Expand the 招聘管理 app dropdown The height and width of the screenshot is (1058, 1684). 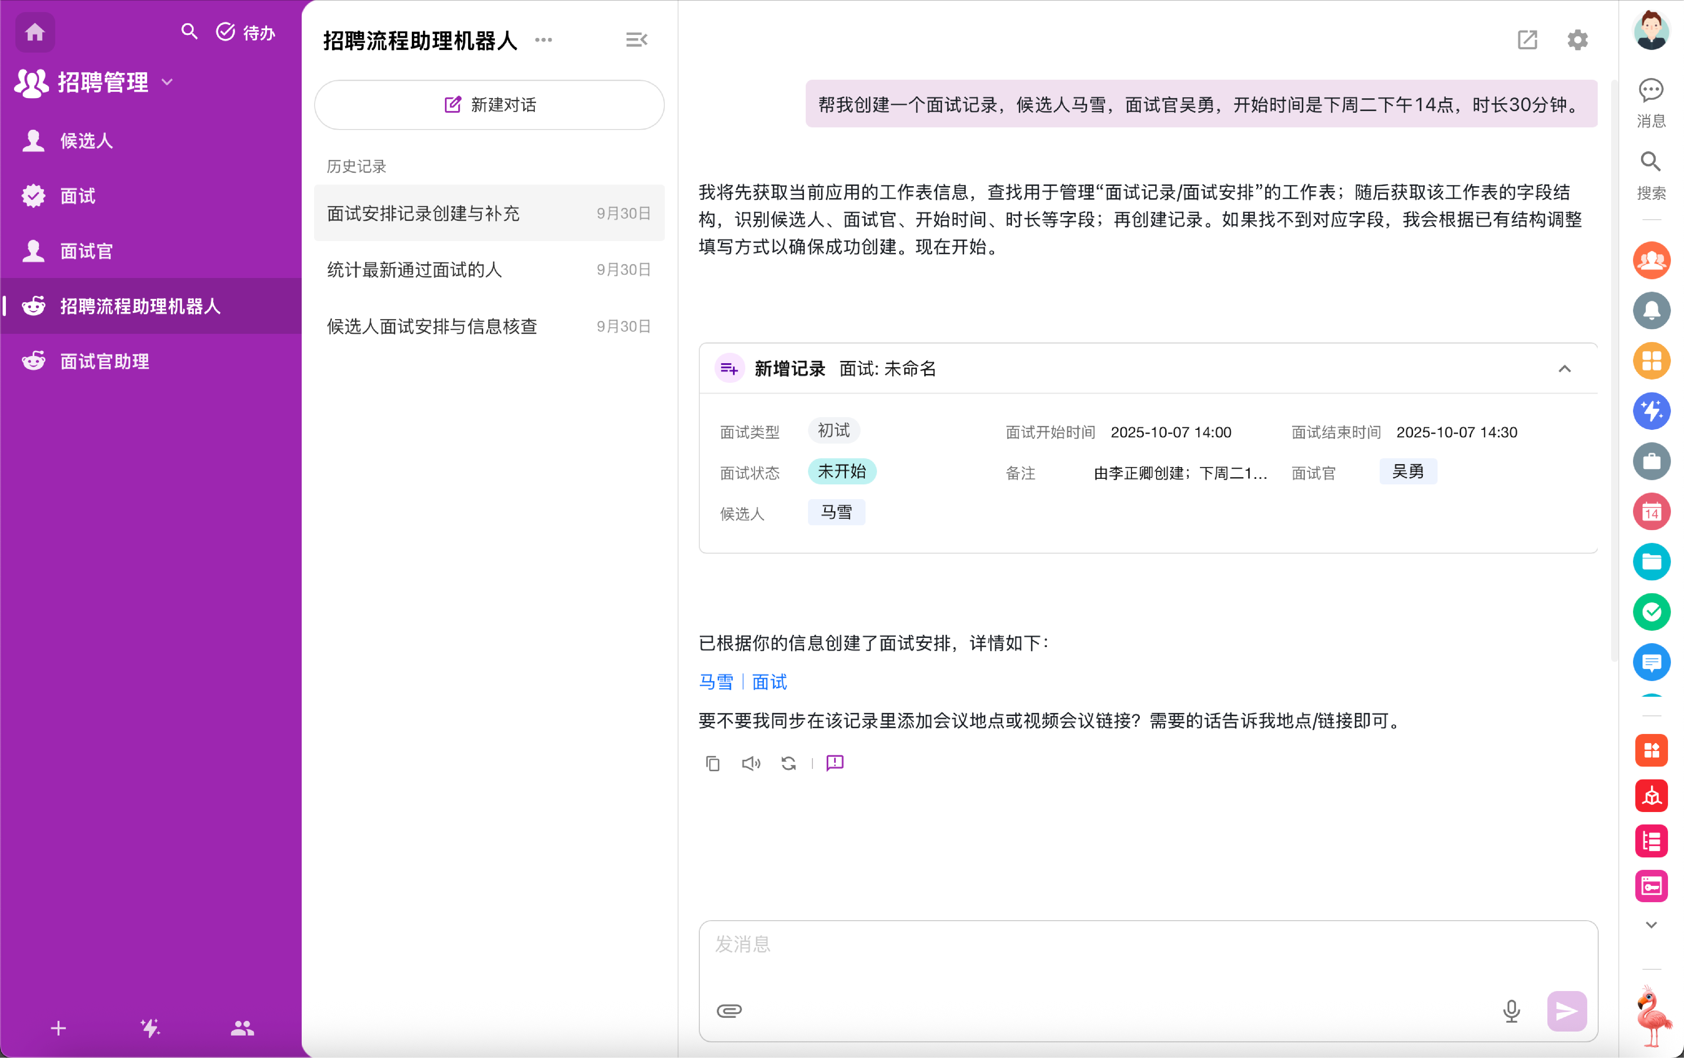coord(166,82)
